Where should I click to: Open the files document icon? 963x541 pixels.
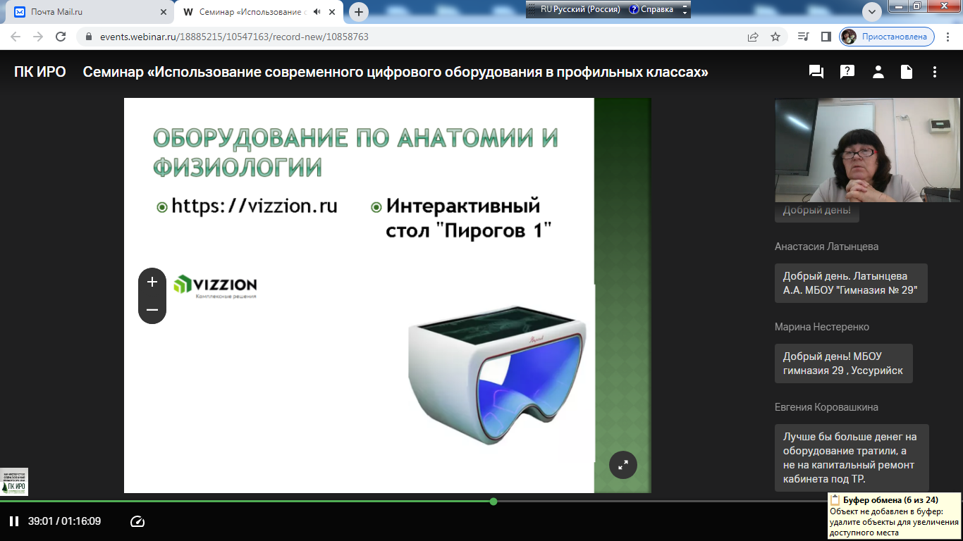coord(907,72)
